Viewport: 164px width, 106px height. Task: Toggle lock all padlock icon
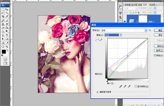coord(139,13)
